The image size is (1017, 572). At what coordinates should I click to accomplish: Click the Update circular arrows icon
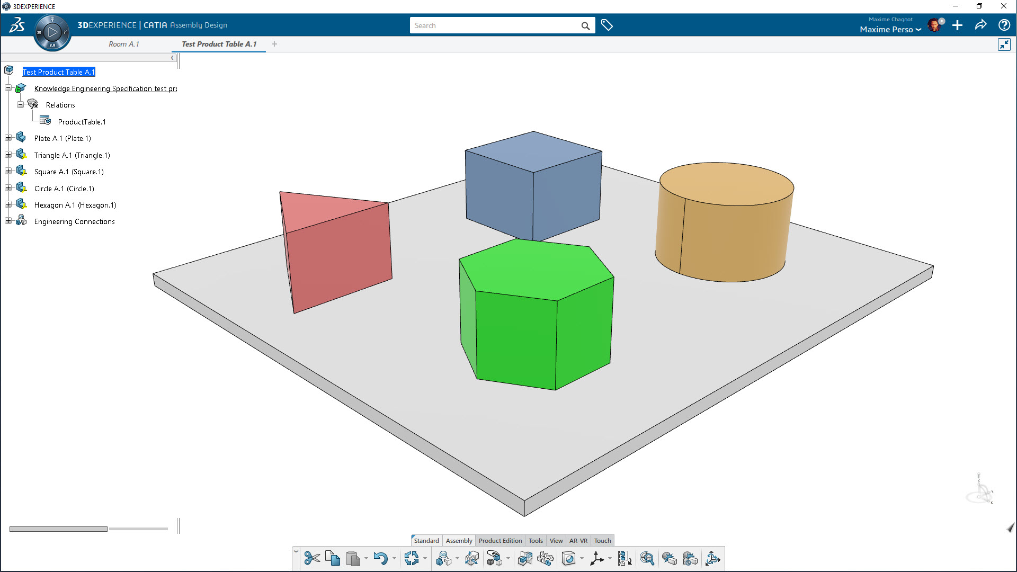[x=412, y=558]
